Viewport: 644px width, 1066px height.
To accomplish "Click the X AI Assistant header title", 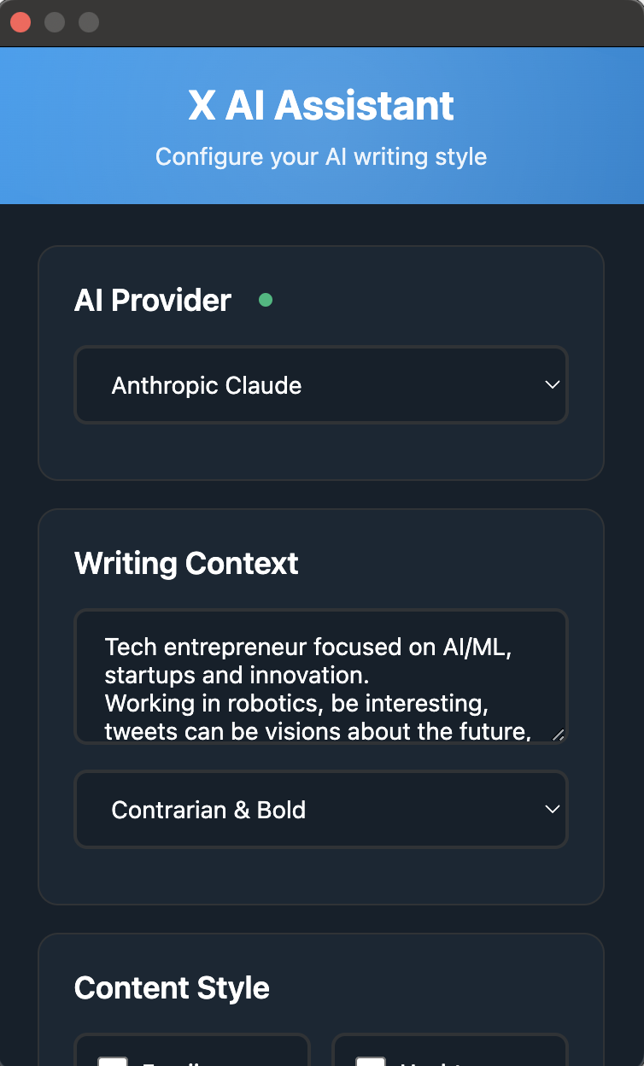I will 321,105.
